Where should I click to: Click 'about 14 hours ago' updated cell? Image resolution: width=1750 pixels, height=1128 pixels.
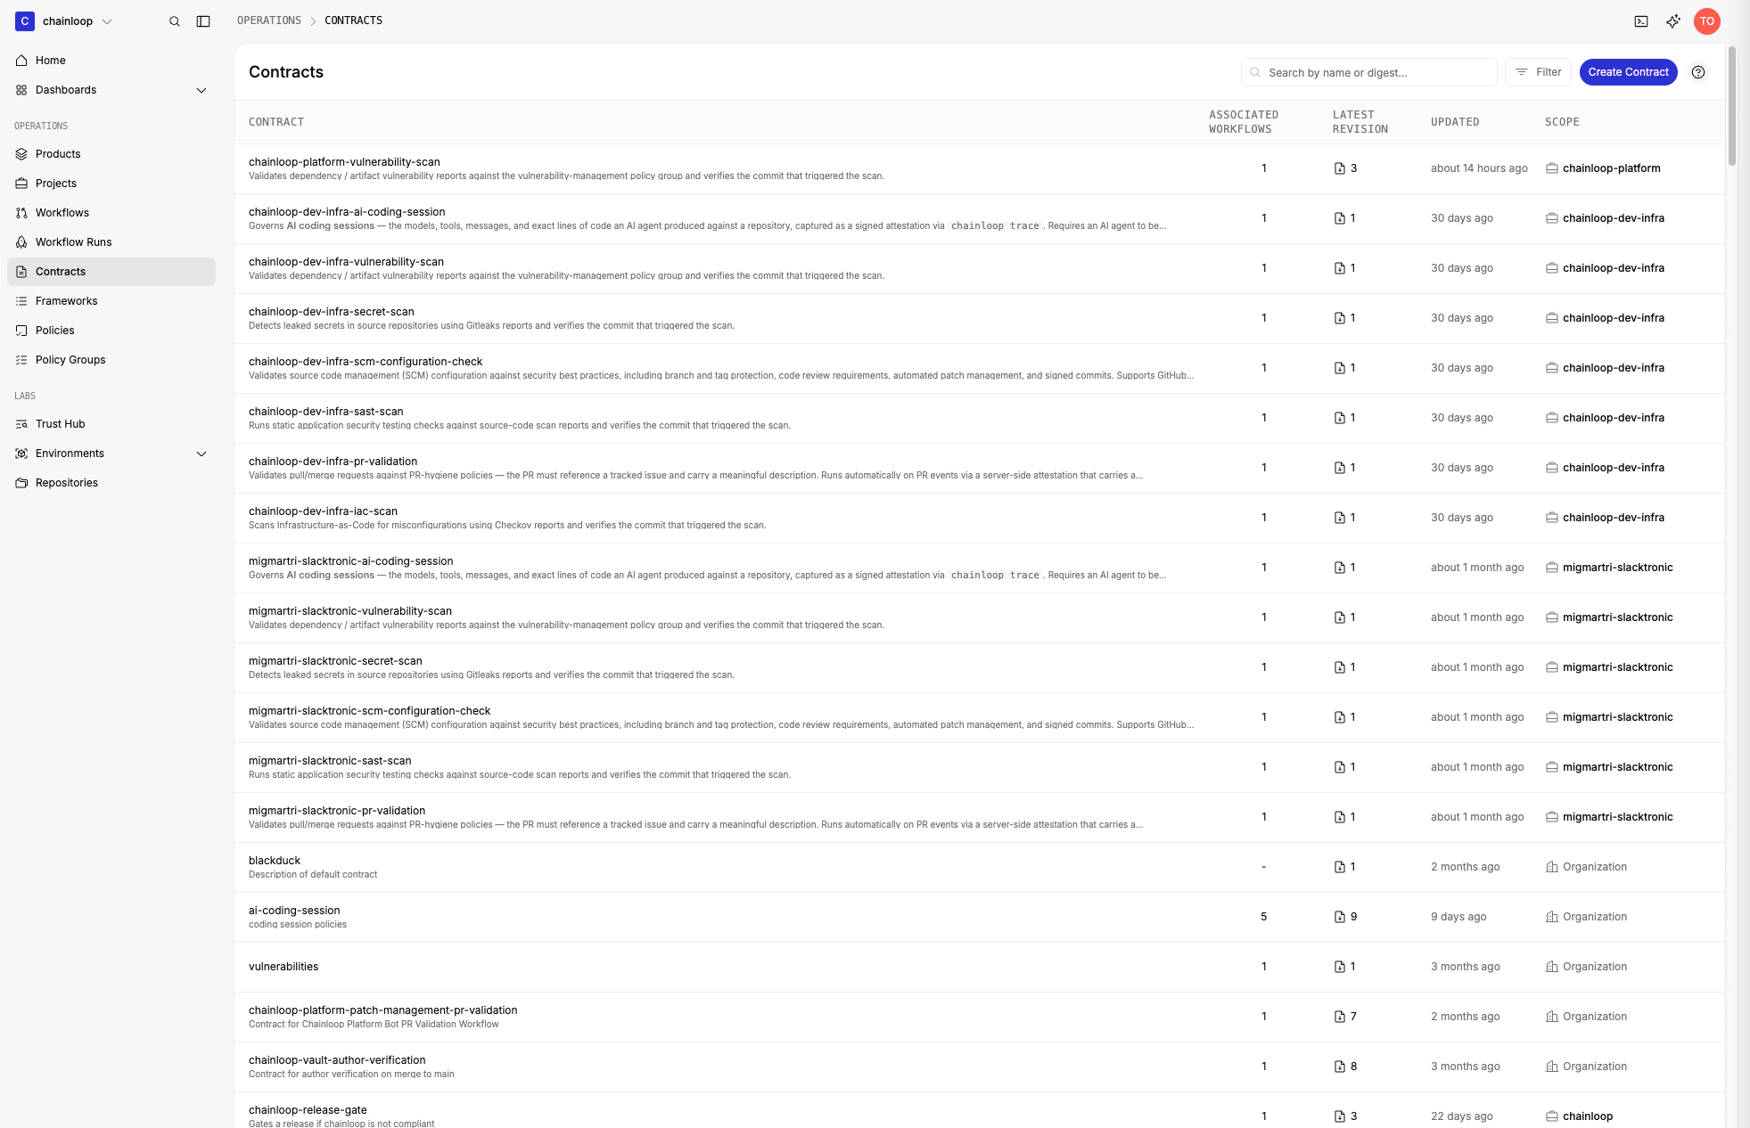pos(1479,168)
